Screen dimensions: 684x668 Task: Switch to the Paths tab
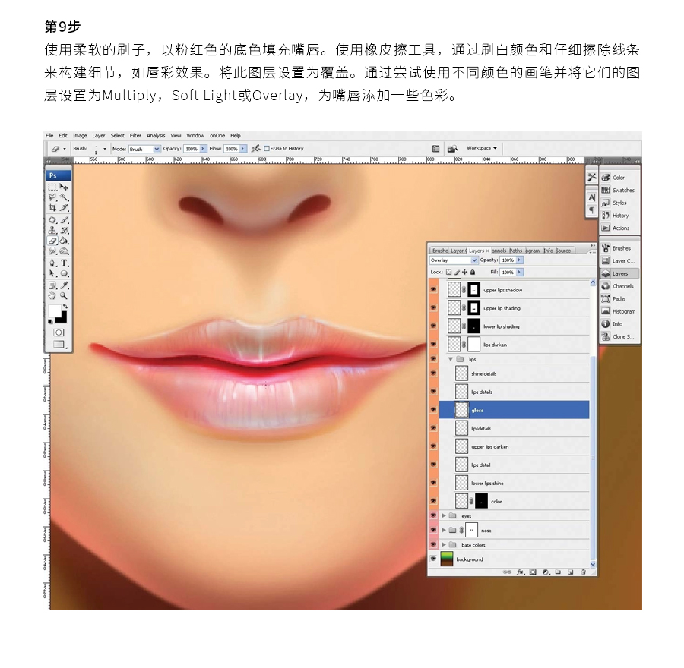(x=515, y=250)
